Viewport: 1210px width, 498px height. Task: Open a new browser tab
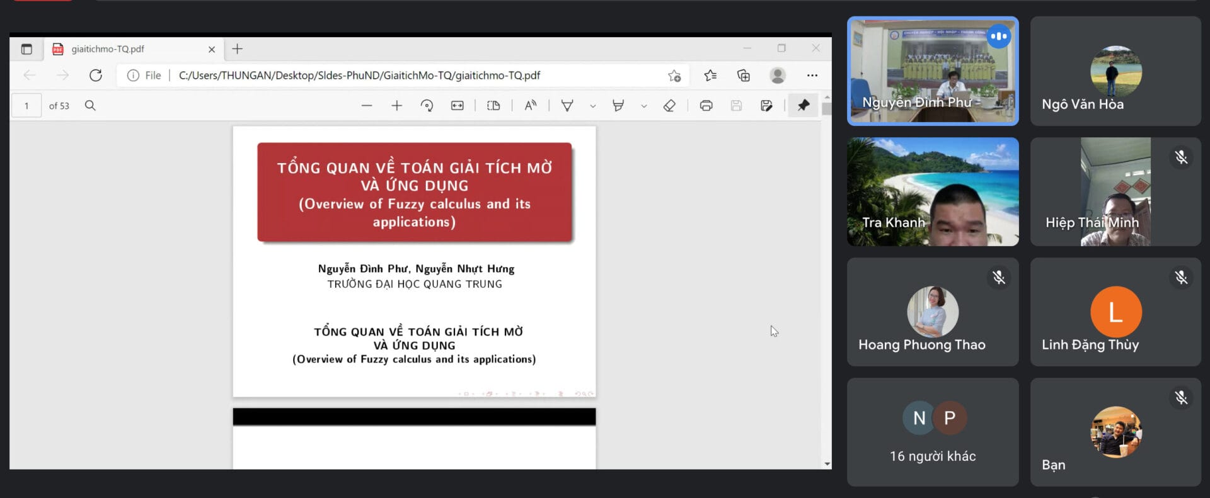tap(238, 49)
